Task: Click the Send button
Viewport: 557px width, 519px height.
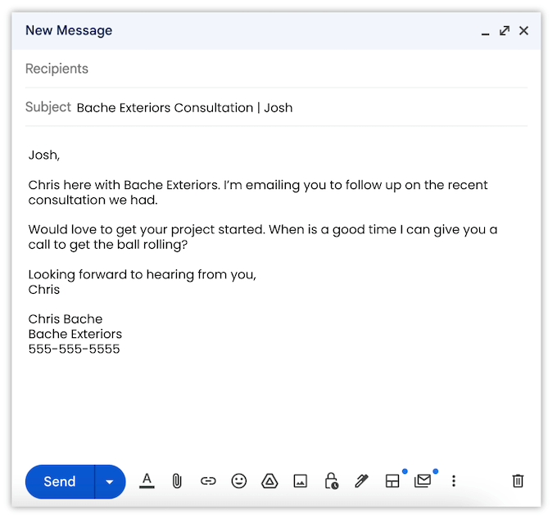Action: point(60,481)
